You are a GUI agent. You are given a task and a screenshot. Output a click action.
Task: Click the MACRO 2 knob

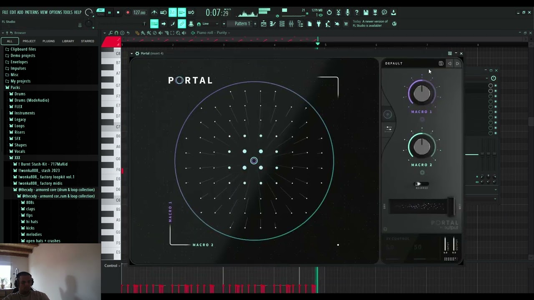pos(421,147)
